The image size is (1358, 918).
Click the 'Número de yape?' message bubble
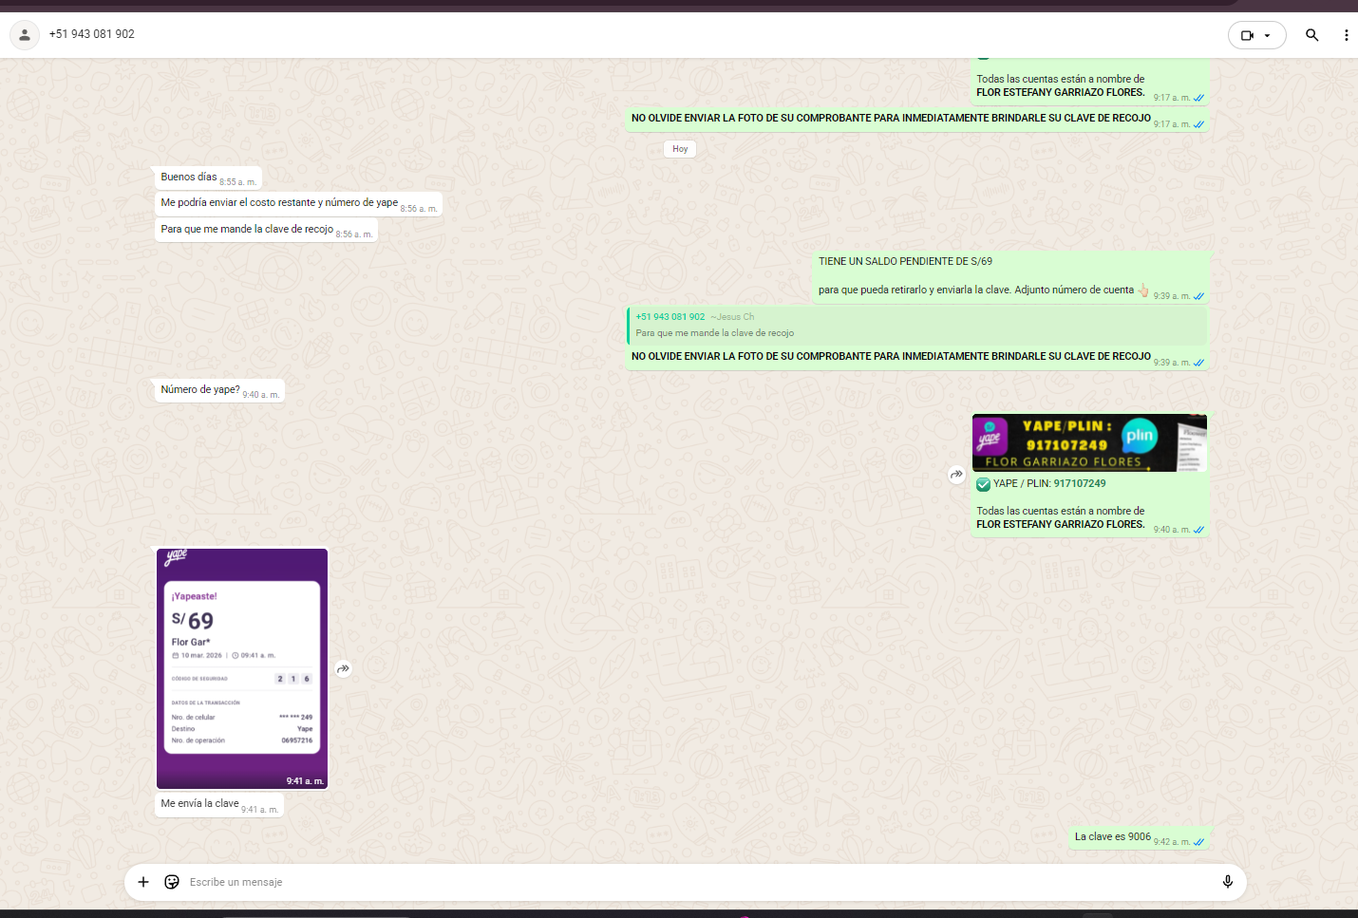tap(200, 390)
